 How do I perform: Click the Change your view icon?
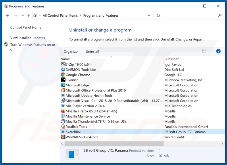(204, 51)
